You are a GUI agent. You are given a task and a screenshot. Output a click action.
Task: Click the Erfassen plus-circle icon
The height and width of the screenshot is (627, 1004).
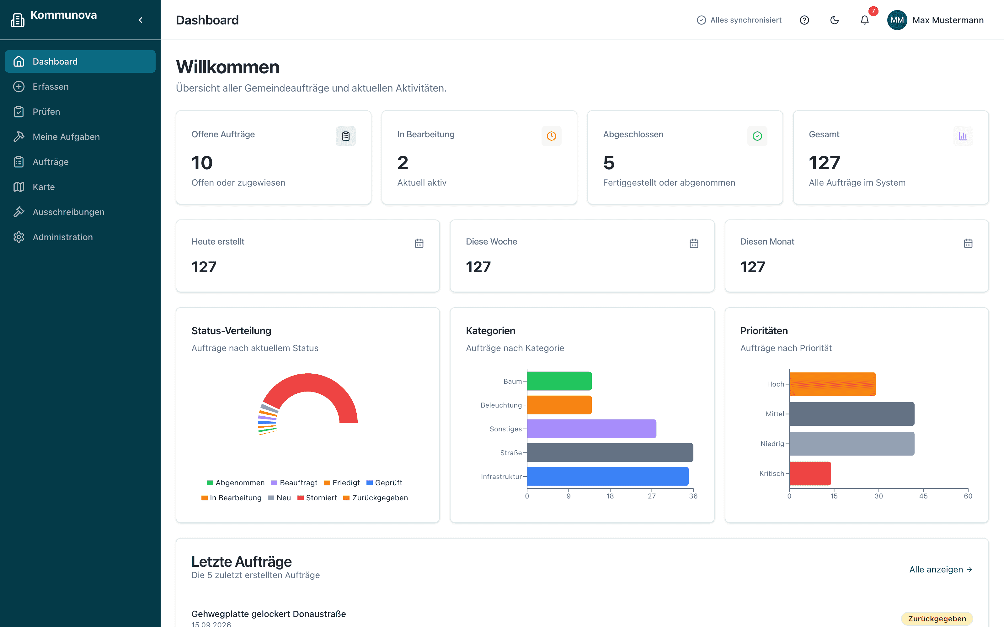point(19,86)
